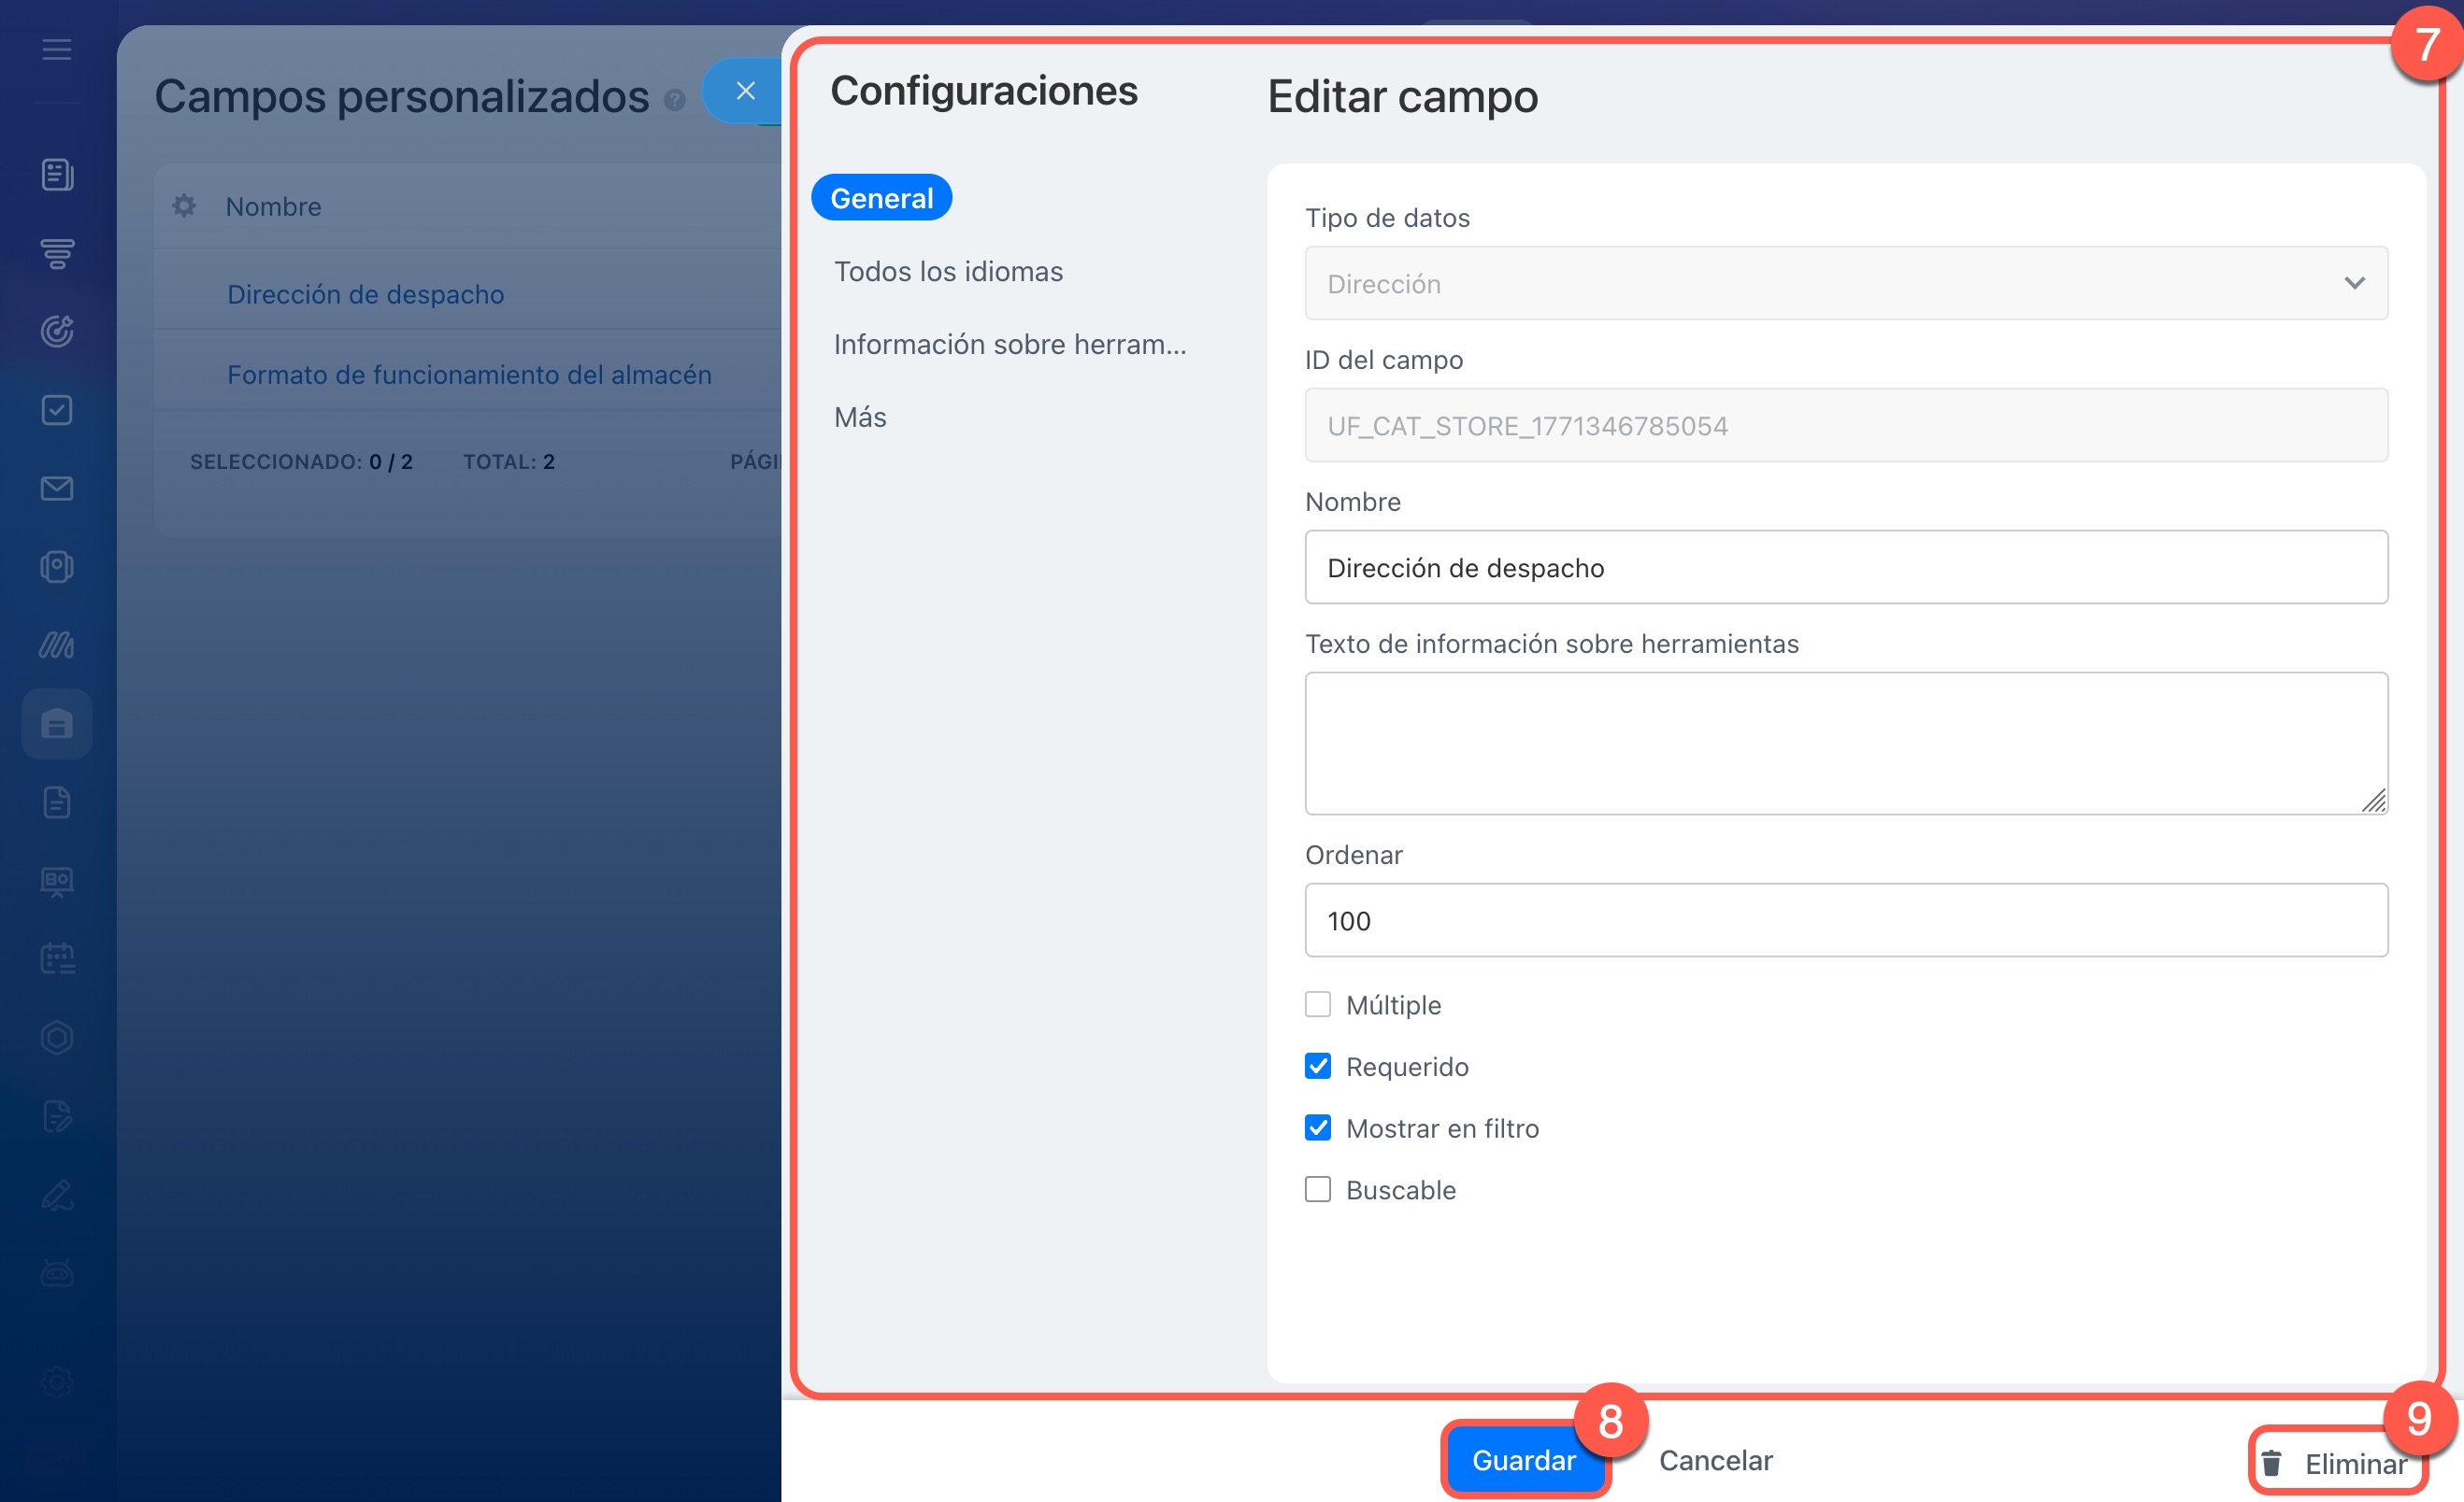Click the grid settings gear icon

point(184,205)
